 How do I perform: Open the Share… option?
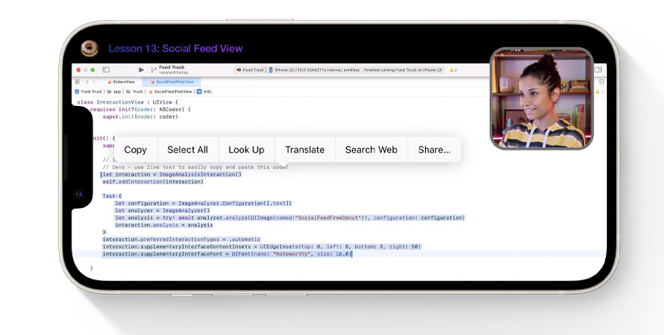(x=434, y=150)
